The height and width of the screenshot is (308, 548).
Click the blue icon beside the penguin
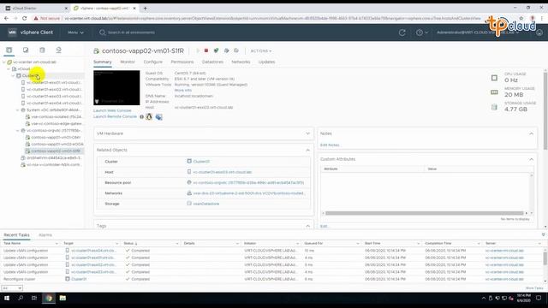click(158, 117)
